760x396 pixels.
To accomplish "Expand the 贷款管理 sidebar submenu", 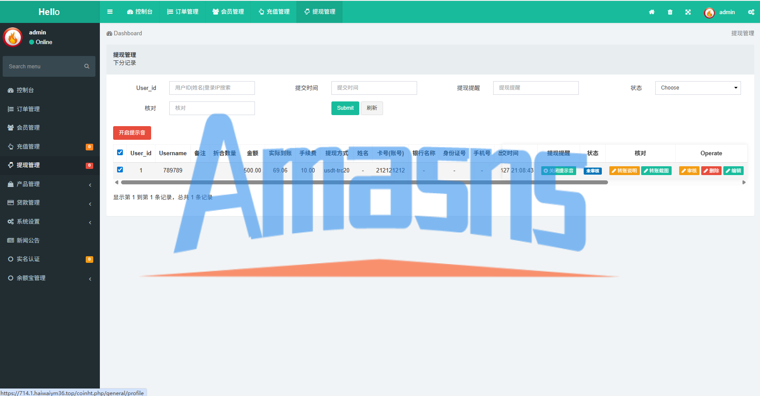I will [x=50, y=202].
